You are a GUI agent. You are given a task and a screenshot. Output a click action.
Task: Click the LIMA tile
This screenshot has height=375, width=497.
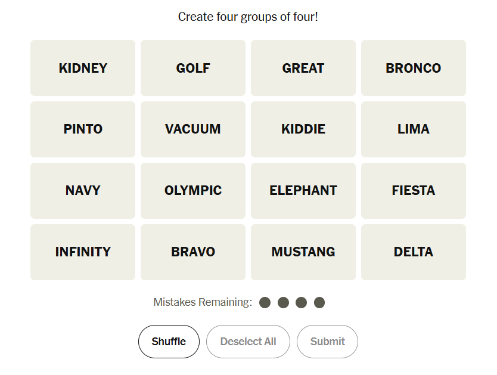(x=413, y=129)
